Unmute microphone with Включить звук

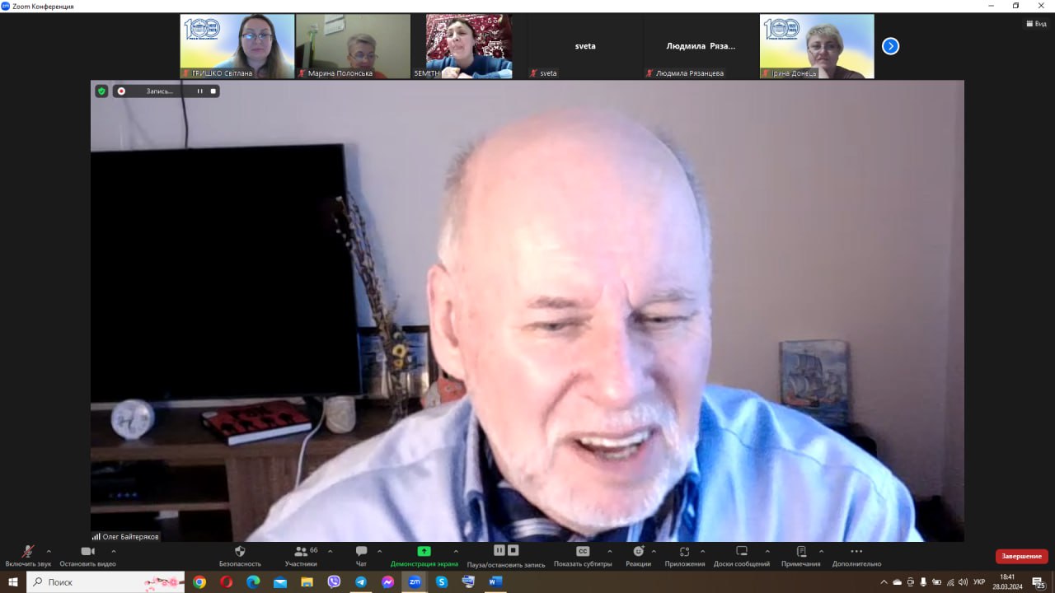[x=27, y=552]
